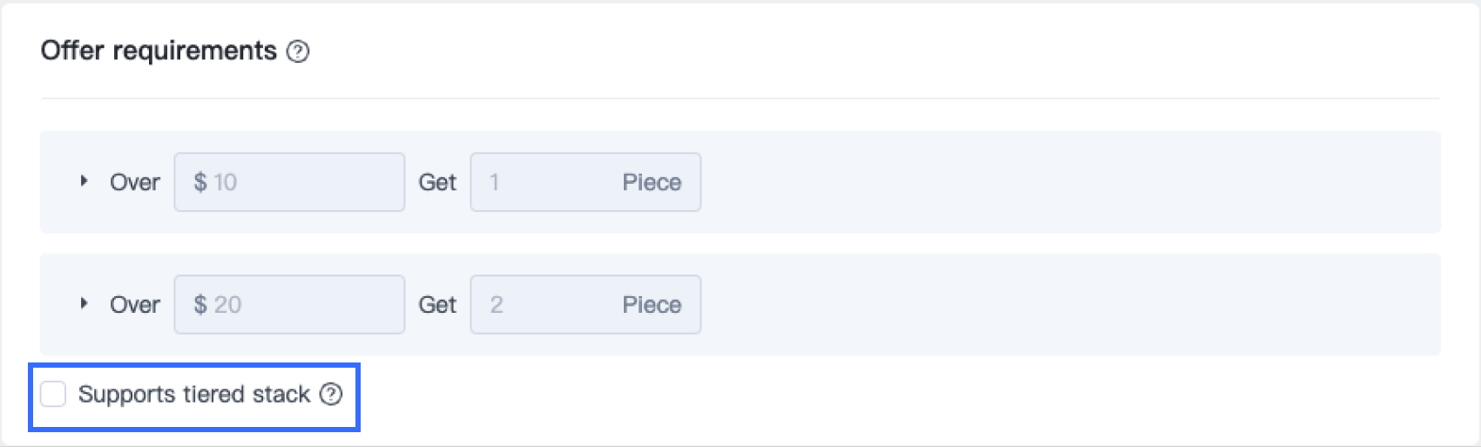Open the Supports tiered stack help tooltip icon
Image resolution: width=1481 pixels, height=447 pixels.
click(x=331, y=395)
